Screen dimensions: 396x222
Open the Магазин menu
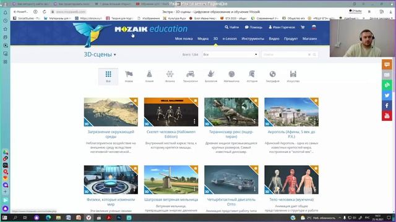pyautogui.click(x=309, y=38)
